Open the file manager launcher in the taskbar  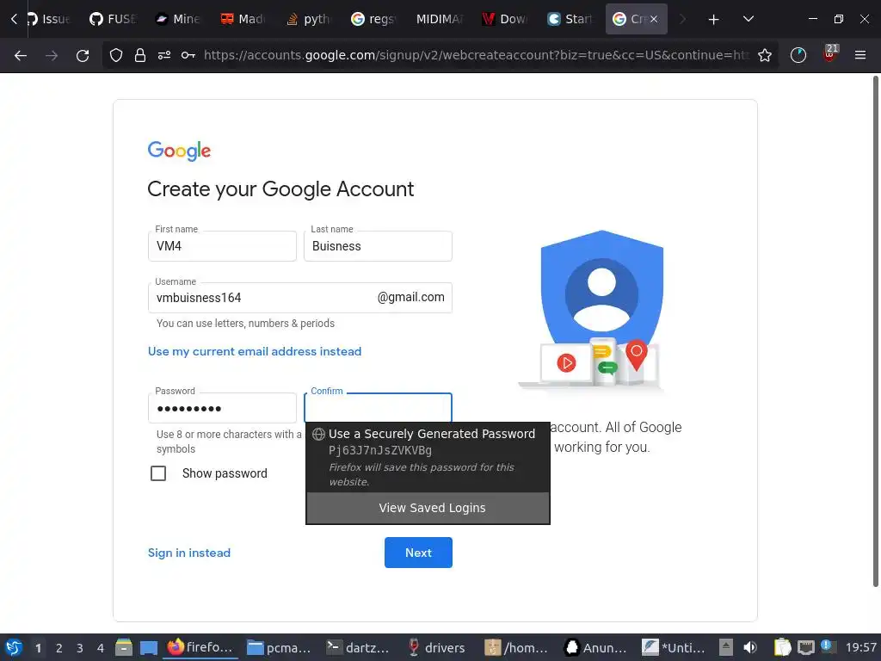tap(124, 647)
